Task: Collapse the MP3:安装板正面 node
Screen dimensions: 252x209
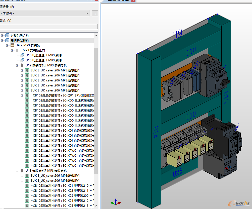Action: click(12, 50)
